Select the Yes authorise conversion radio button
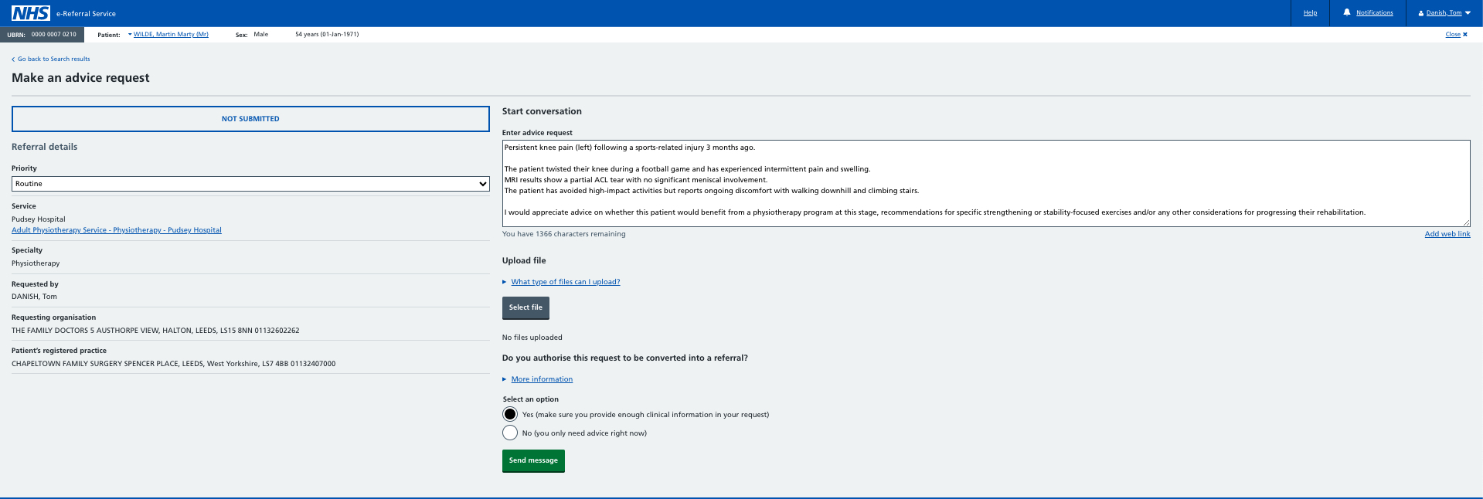1483x499 pixels. tap(510, 414)
